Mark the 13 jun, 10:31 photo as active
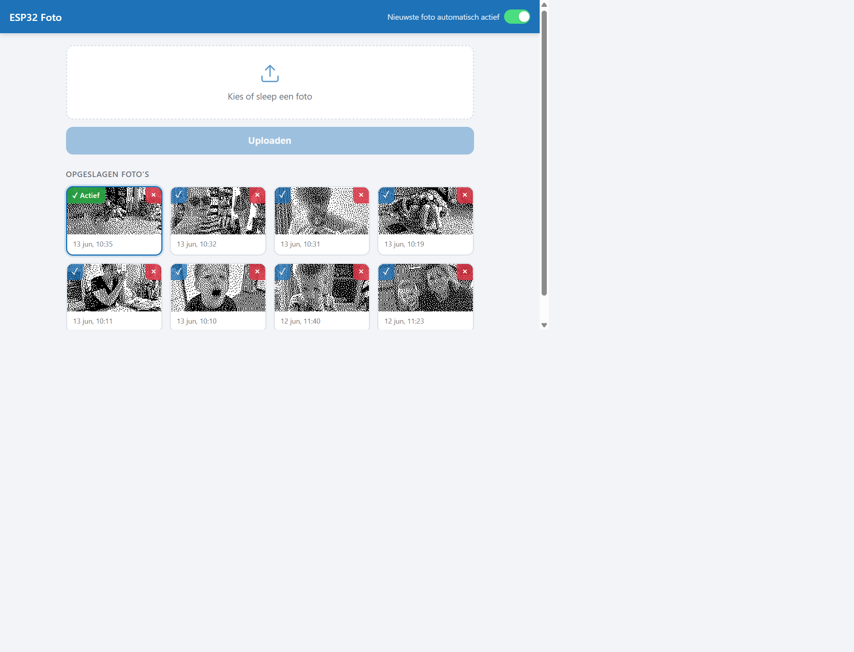This screenshot has width=854, height=652. (283, 195)
